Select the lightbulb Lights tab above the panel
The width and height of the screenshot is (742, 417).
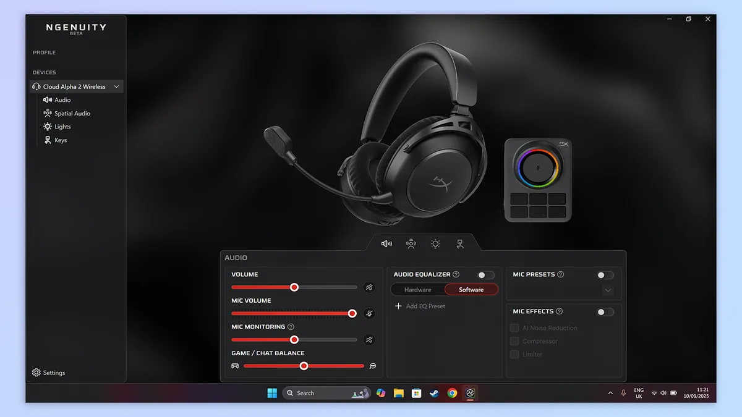coord(435,243)
